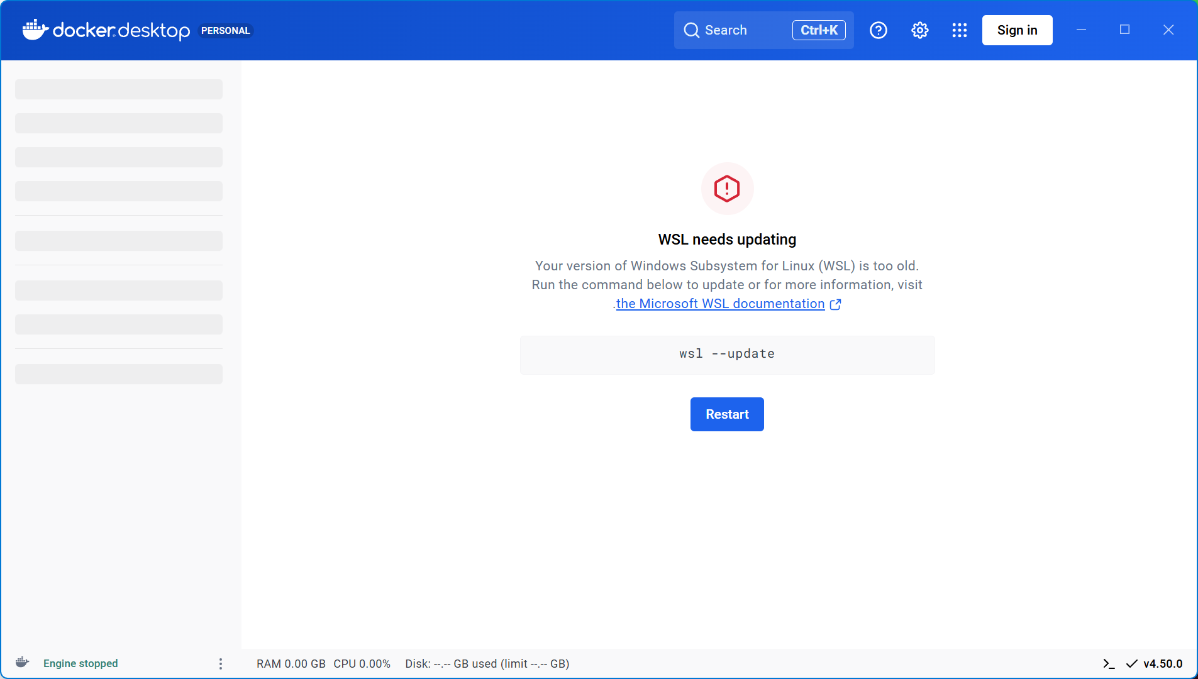Click the Docker whale logo in the top bar
The height and width of the screenshot is (679, 1198).
pyautogui.click(x=34, y=30)
